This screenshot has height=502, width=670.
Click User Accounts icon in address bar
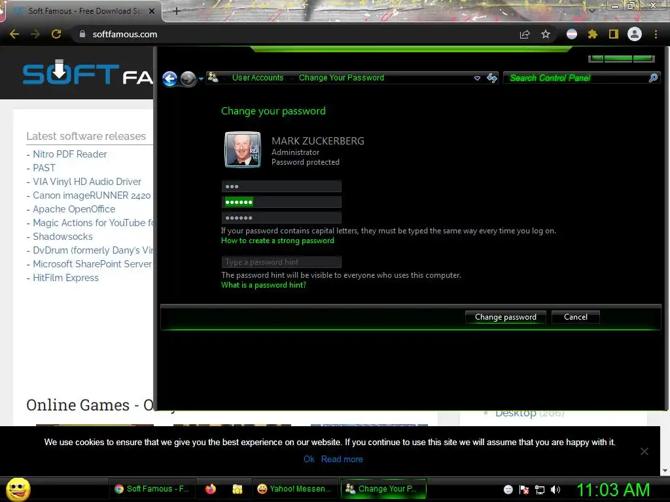(213, 77)
